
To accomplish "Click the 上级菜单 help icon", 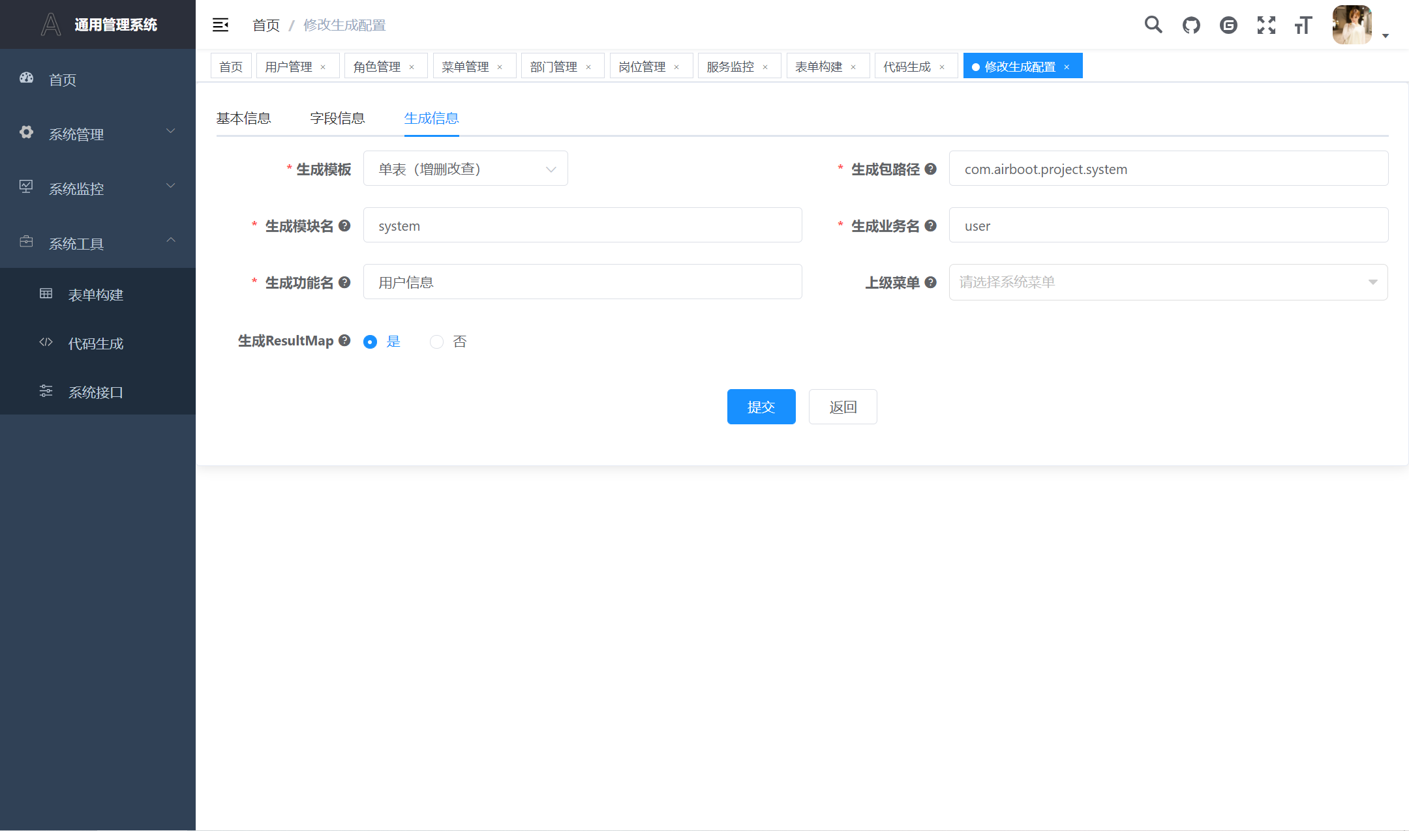I will pos(931,282).
